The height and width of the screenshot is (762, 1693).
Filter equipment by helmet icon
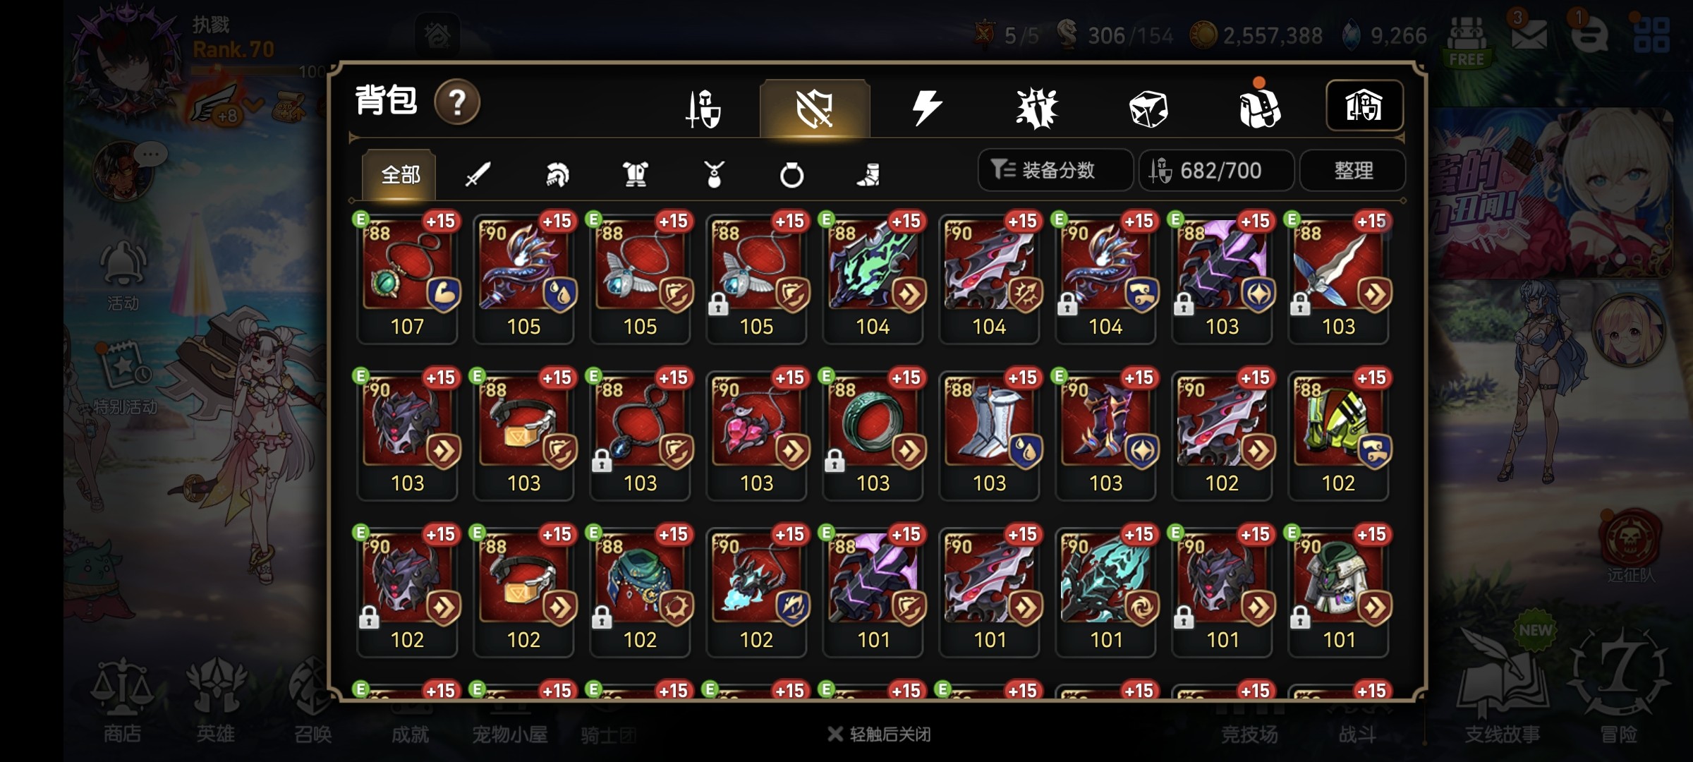pos(557,174)
